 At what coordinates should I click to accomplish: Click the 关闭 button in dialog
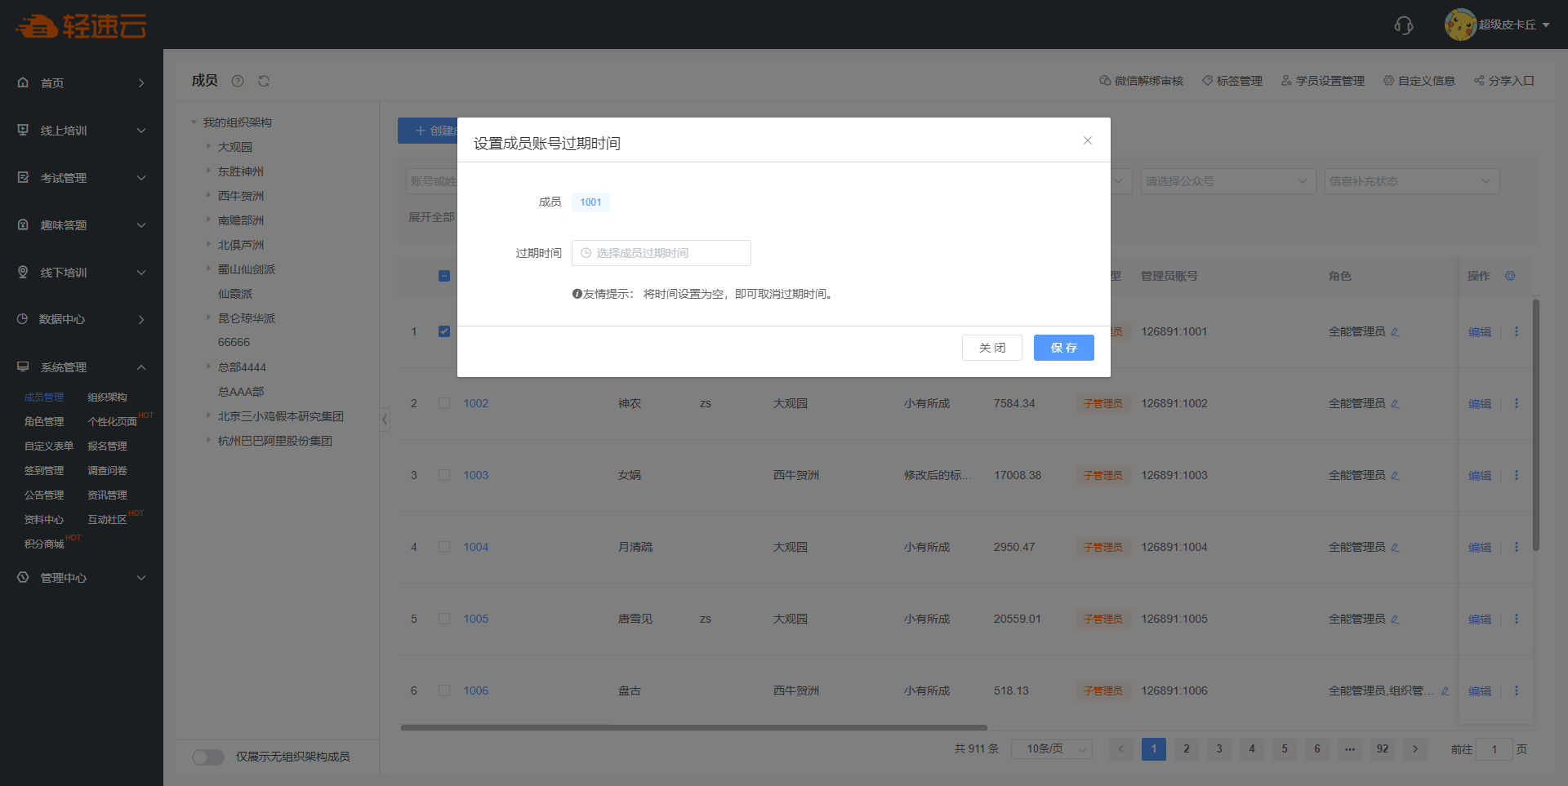point(991,348)
